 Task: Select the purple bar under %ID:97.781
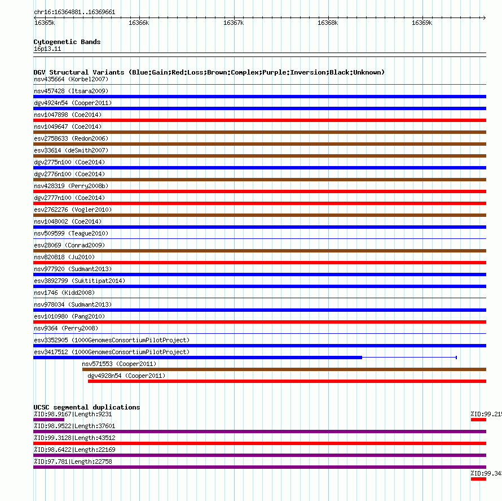[259, 467]
